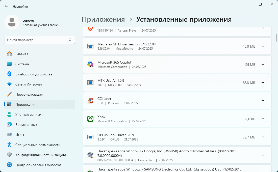The height and width of the screenshot is (172, 278).
Task: Click the Сеть и Интернет Wi-Fi icon
Action: click(x=9, y=84)
